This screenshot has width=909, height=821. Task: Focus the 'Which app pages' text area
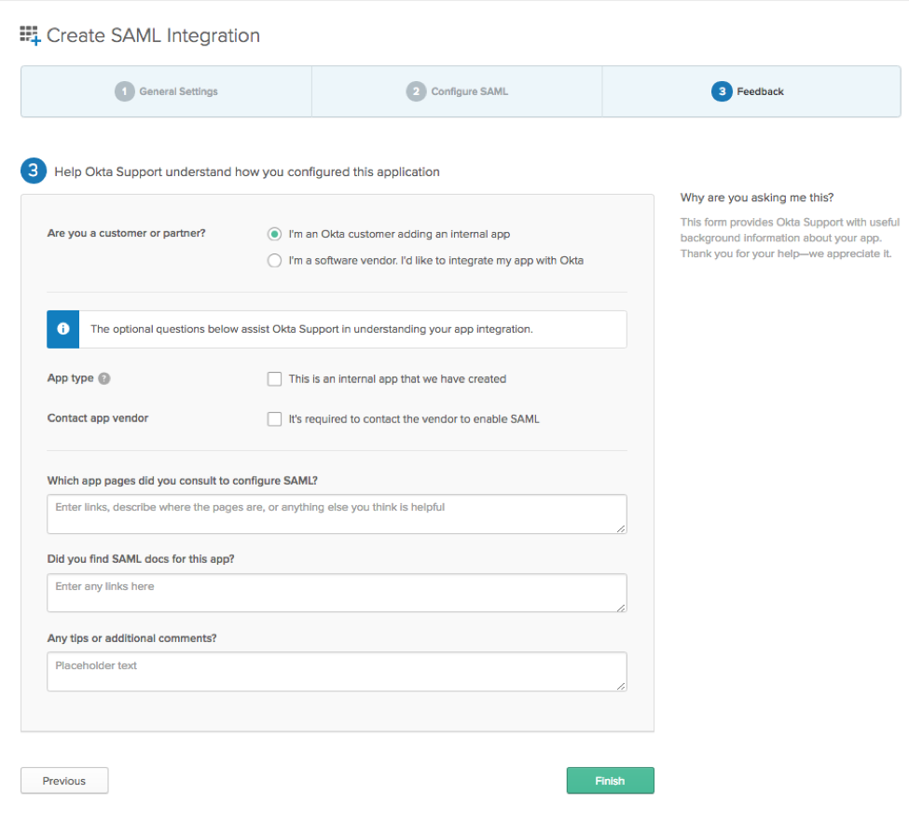337,513
